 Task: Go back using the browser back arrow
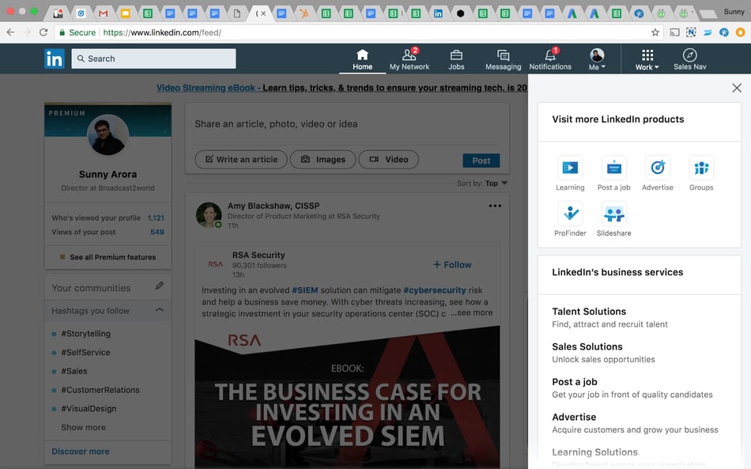click(10, 32)
